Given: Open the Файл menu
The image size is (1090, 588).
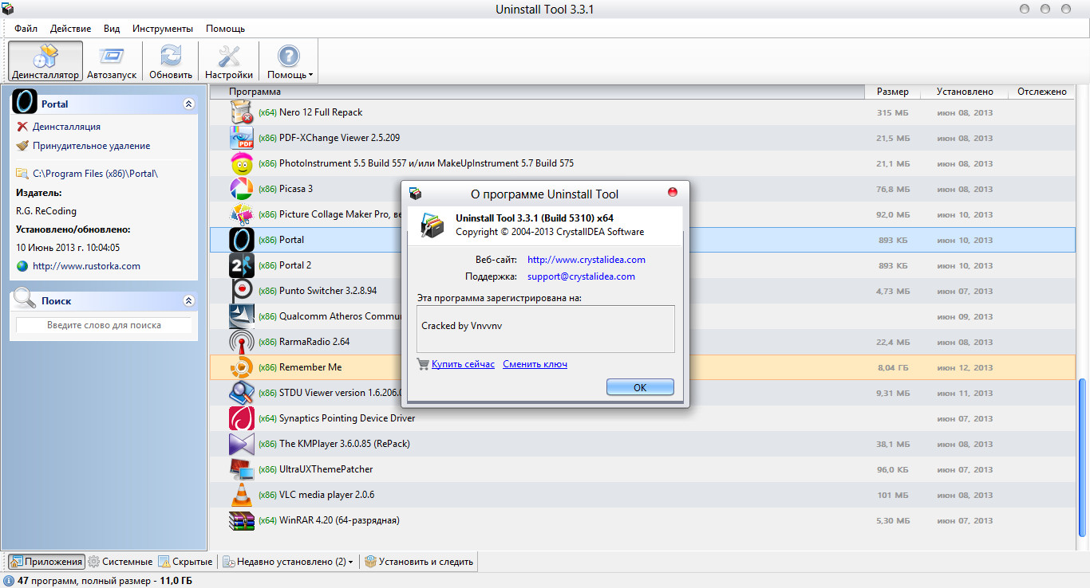Looking at the screenshot, I should [26, 29].
